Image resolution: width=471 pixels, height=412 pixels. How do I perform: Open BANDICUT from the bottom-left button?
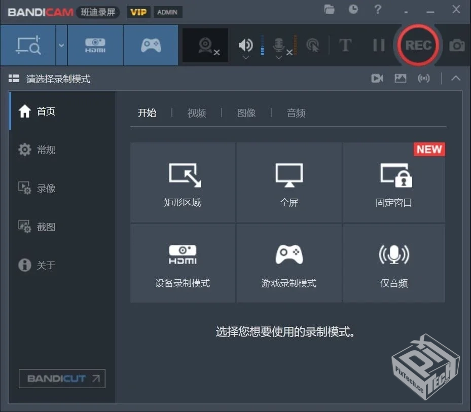62,378
